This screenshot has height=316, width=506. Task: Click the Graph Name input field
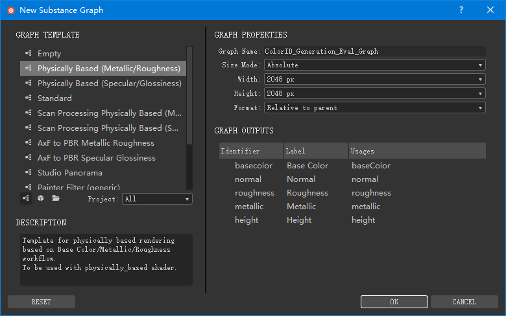374,51
